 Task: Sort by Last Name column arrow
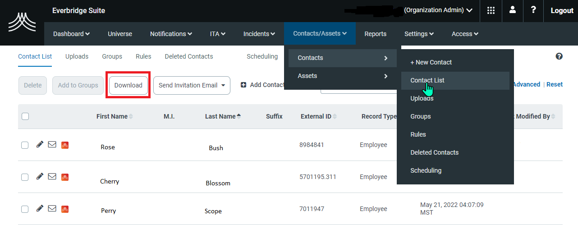(239, 116)
